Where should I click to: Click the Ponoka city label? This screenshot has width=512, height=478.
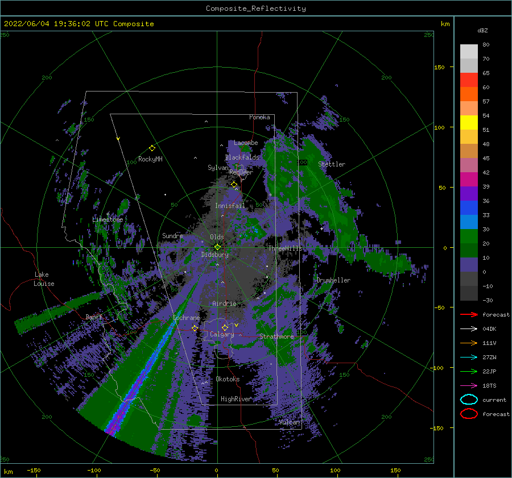[x=259, y=117]
